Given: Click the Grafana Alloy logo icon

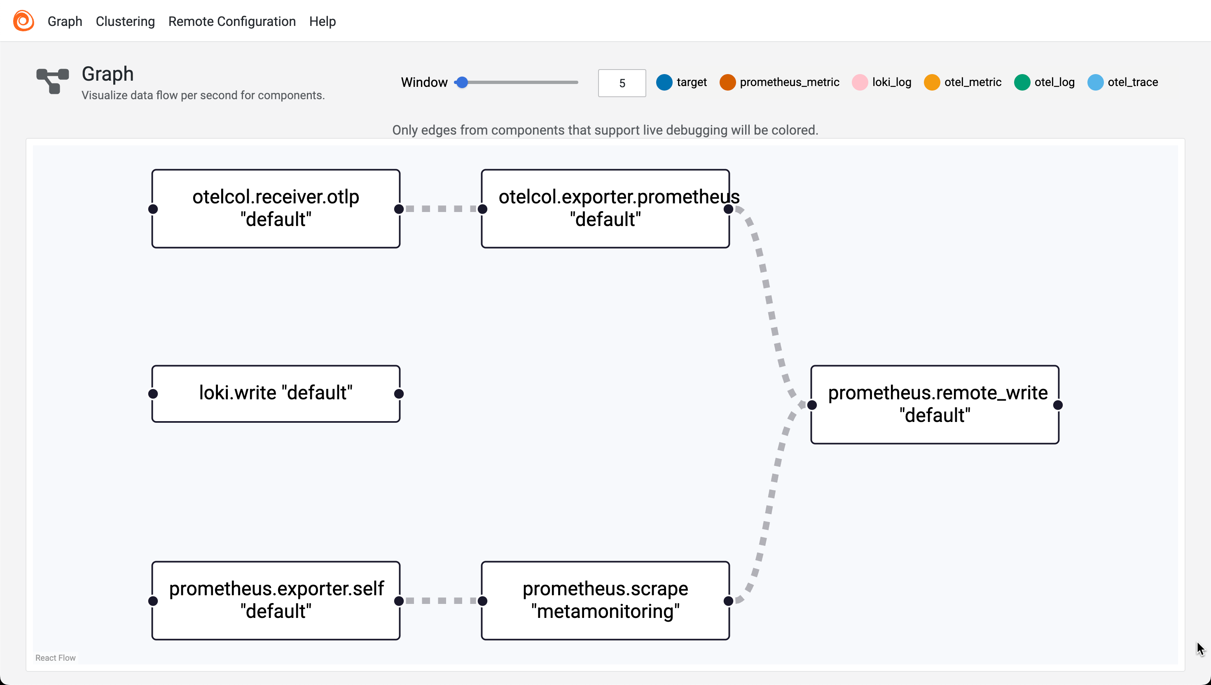Looking at the screenshot, I should (x=23, y=21).
